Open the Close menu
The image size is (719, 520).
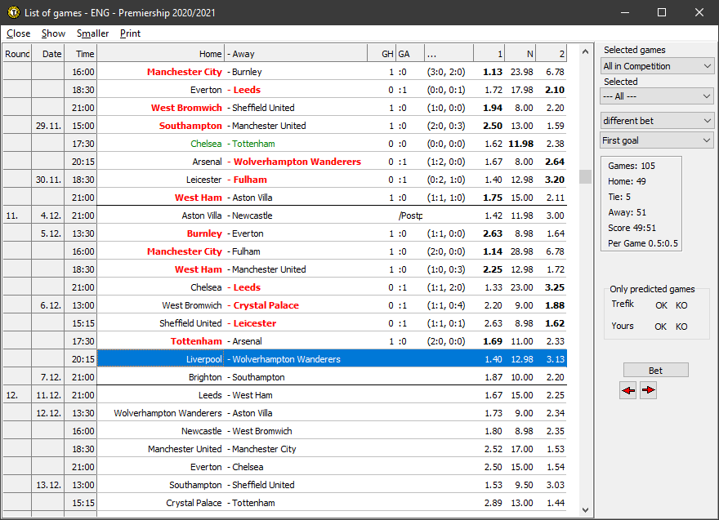pos(18,33)
